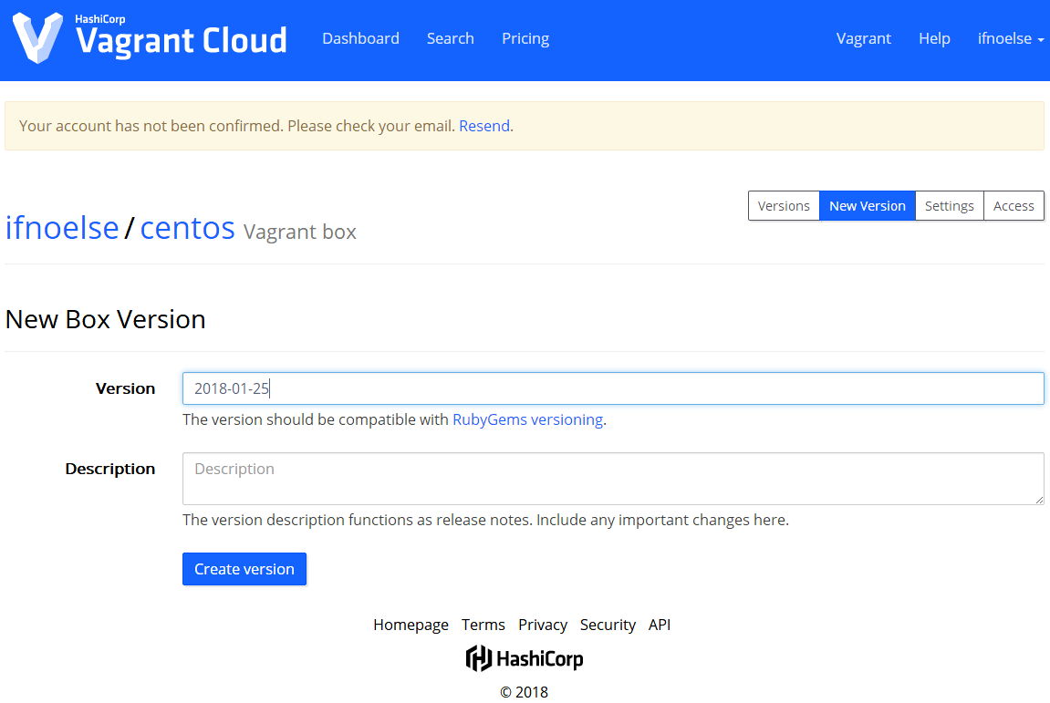Click the HashiCorp logo in the footer
The height and width of the screenshot is (703, 1050).
click(525, 658)
